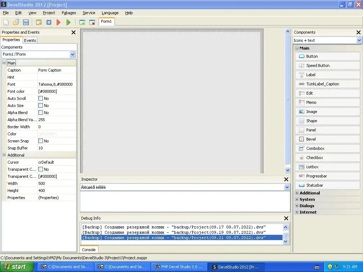Toggle the Auto Size checkbox
Image resolution: width=363 pixels, height=272 pixels.
click(40, 106)
